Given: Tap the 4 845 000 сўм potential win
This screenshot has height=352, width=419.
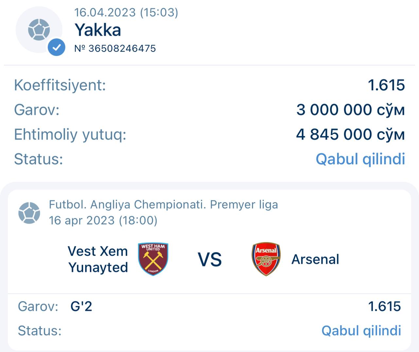Looking at the screenshot, I should (350, 134).
